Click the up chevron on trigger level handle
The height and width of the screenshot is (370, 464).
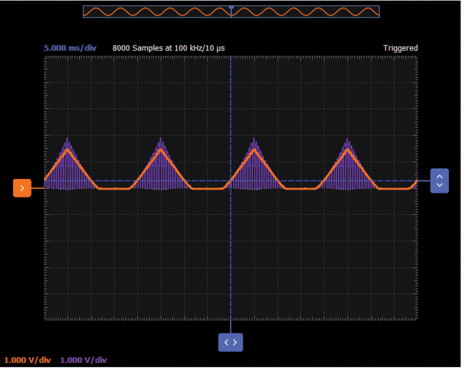(x=439, y=176)
